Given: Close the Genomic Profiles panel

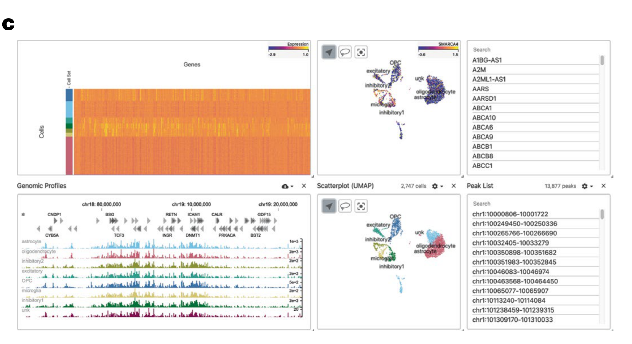Looking at the screenshot, I should [304, 186].
